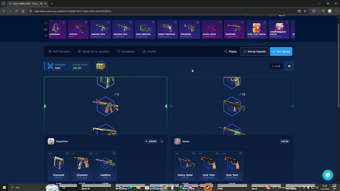Click the case icon on Justice card
Screen dimensions: 340x191
pos(86,22)
